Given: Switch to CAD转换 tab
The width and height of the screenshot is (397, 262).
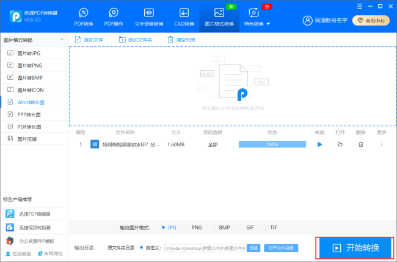Looking at the screenshot, I should point(184,17).
